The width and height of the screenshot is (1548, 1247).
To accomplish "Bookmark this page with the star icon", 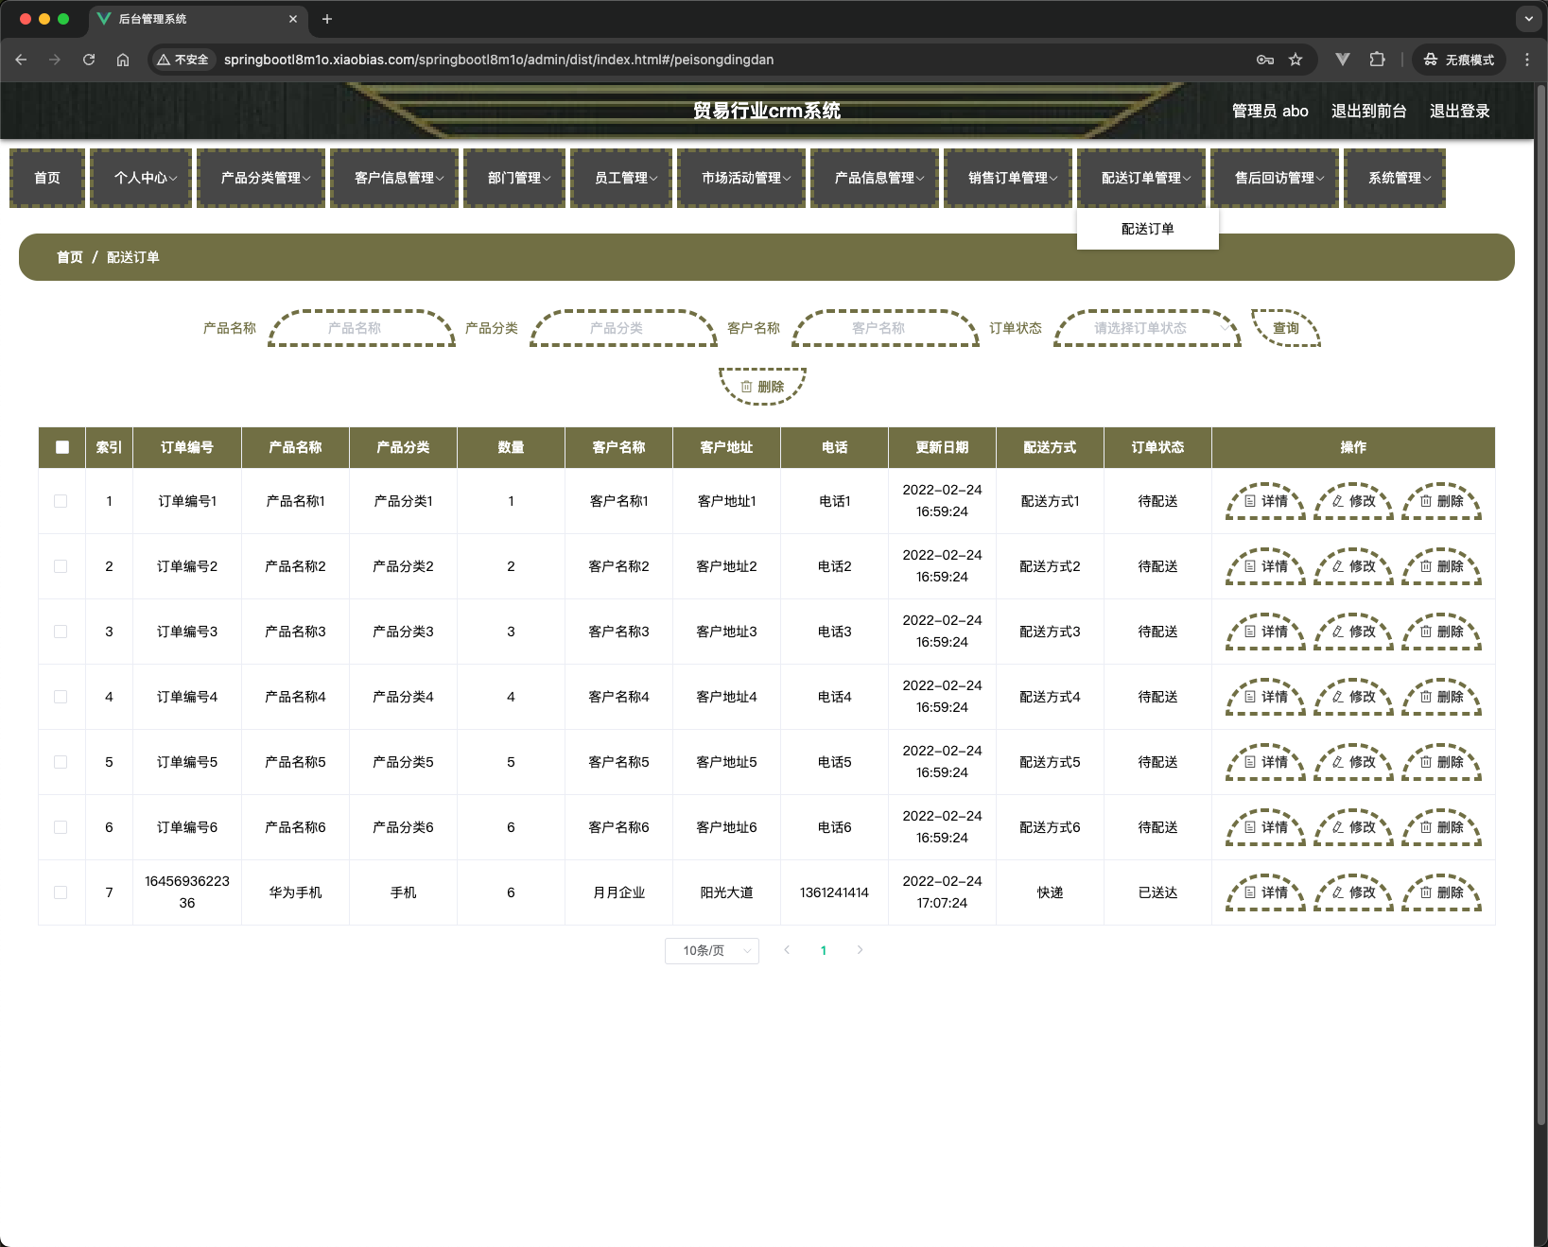I will (1296, 60).
